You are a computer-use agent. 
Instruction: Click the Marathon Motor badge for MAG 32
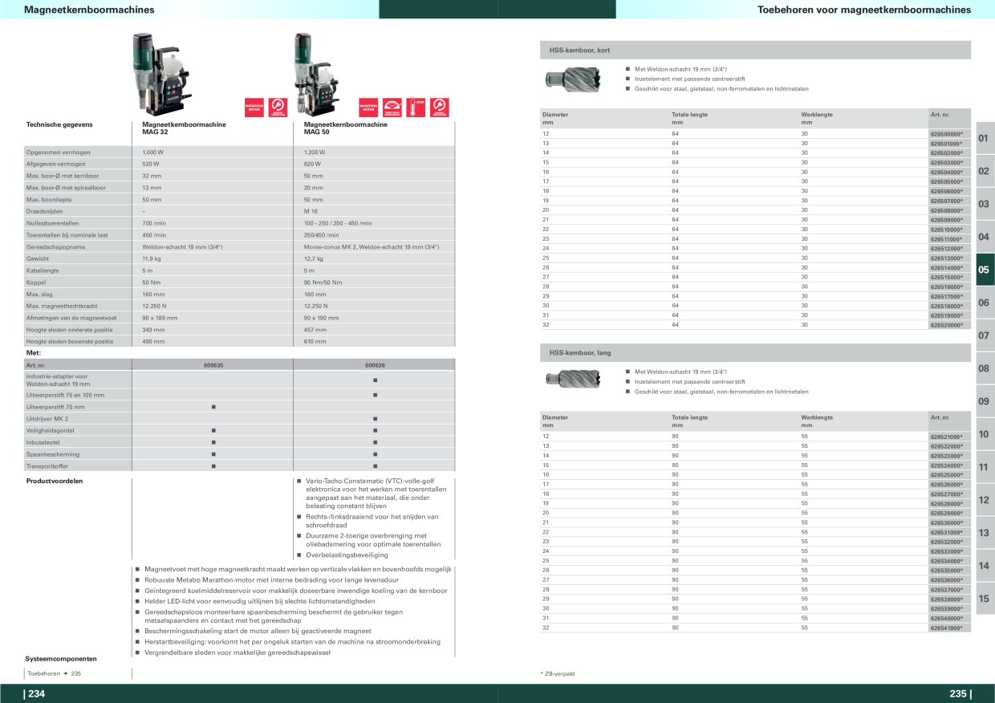tap(254, 108)
